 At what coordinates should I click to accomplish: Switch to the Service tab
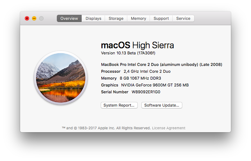[x=183, y=18]
